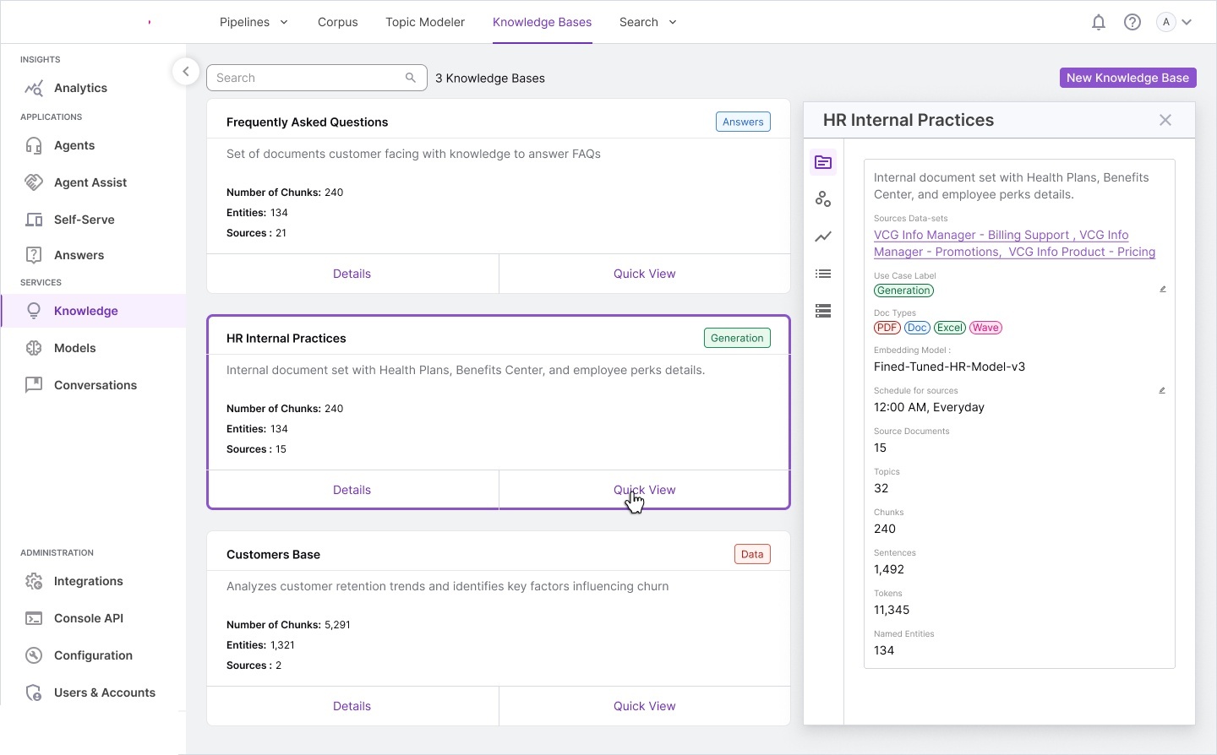Screen dimensions: 1217x755
Task: Select the documents overview tab in the HR panel
Action: tap(823, 162)
